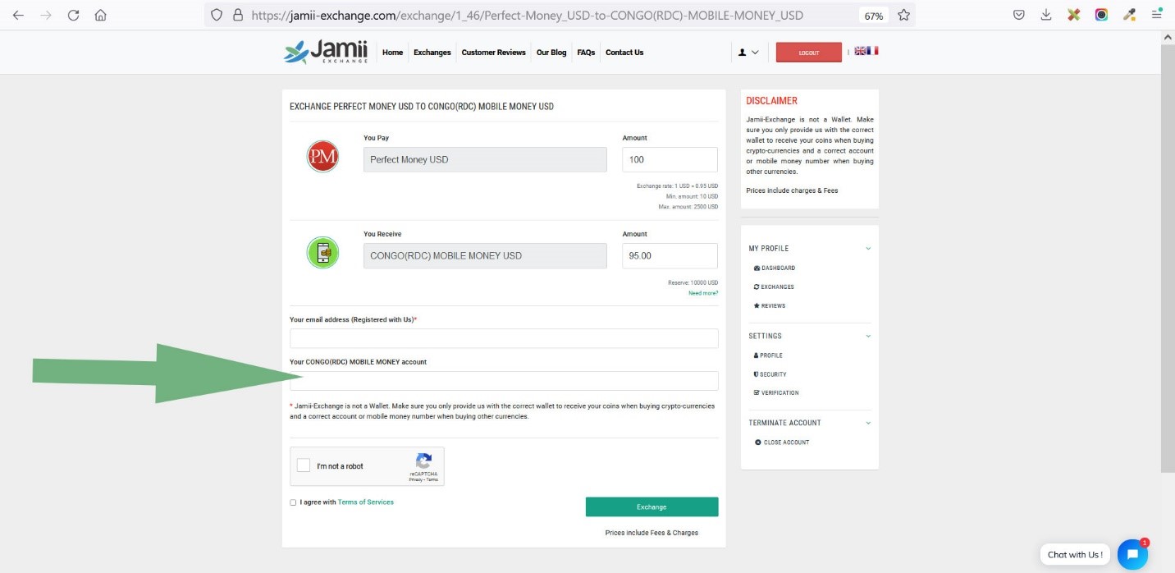Switch language with the UK flag
The height and width of the screenshot is (573, 1175).
[860, 51]
